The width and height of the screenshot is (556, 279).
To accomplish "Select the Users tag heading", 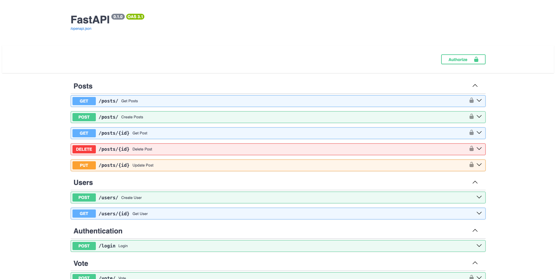I will point(83,183).
